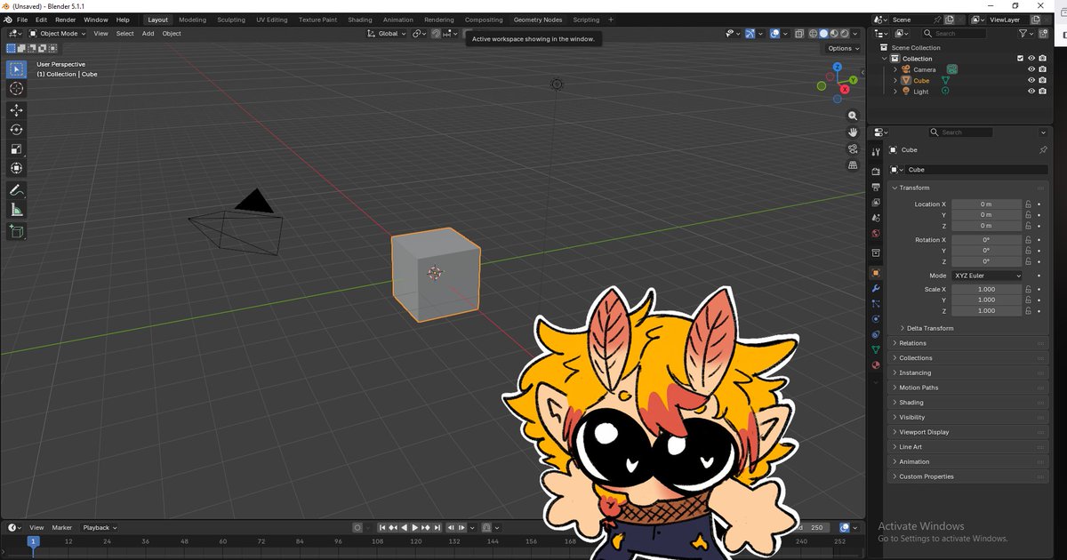
Task: Select the Rotate tool
Action: coord(16,130)
